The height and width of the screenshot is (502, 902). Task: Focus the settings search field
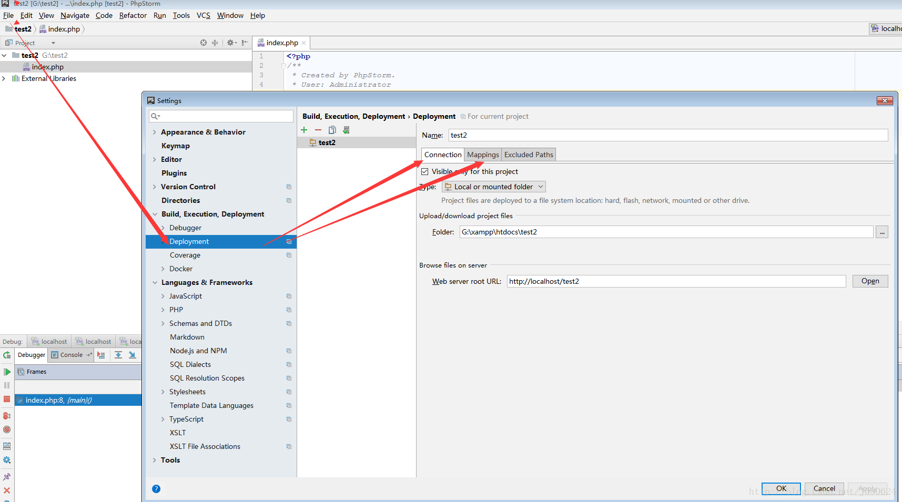221,116
